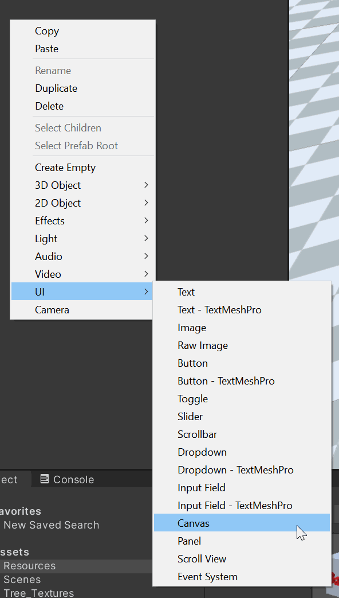Add a Camera from context menu
The height and width of the screenshot is (598, 339).
point(82,310)
